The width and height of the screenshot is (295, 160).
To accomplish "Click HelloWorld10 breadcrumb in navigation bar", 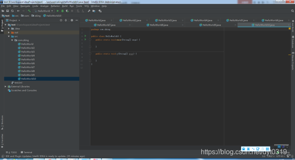I will [x=52, y=16].
